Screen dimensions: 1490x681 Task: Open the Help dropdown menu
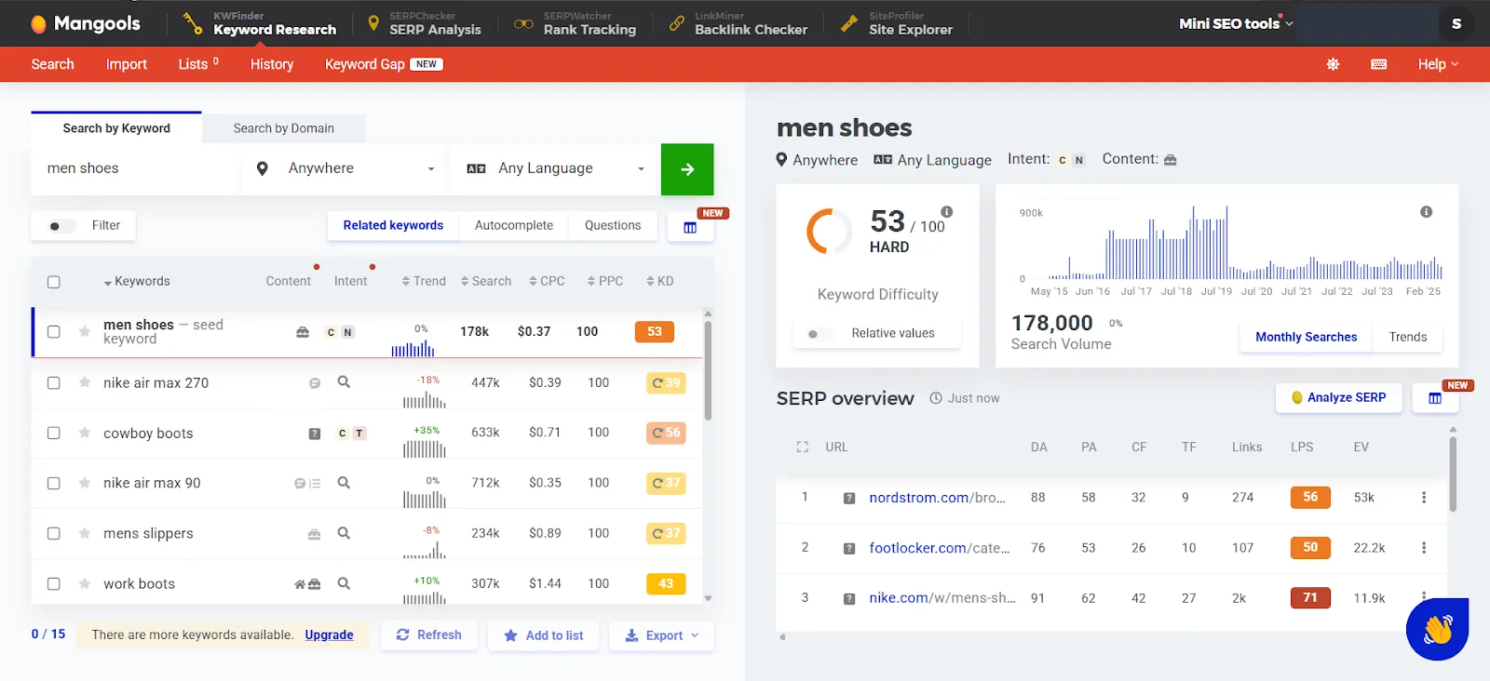[x=1438, y=64]
